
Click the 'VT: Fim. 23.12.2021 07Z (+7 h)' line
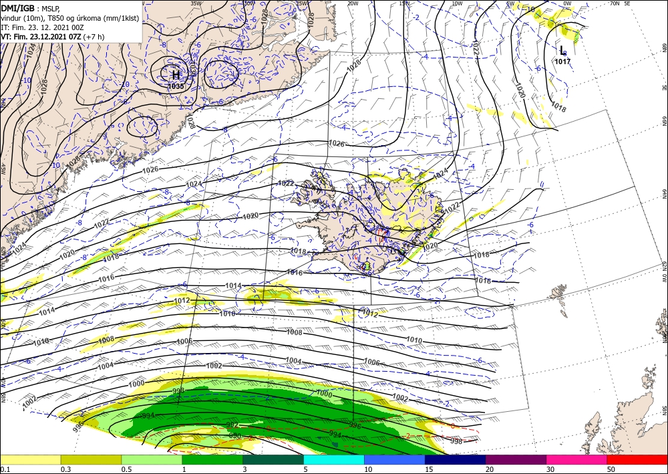tap(53, 37)
